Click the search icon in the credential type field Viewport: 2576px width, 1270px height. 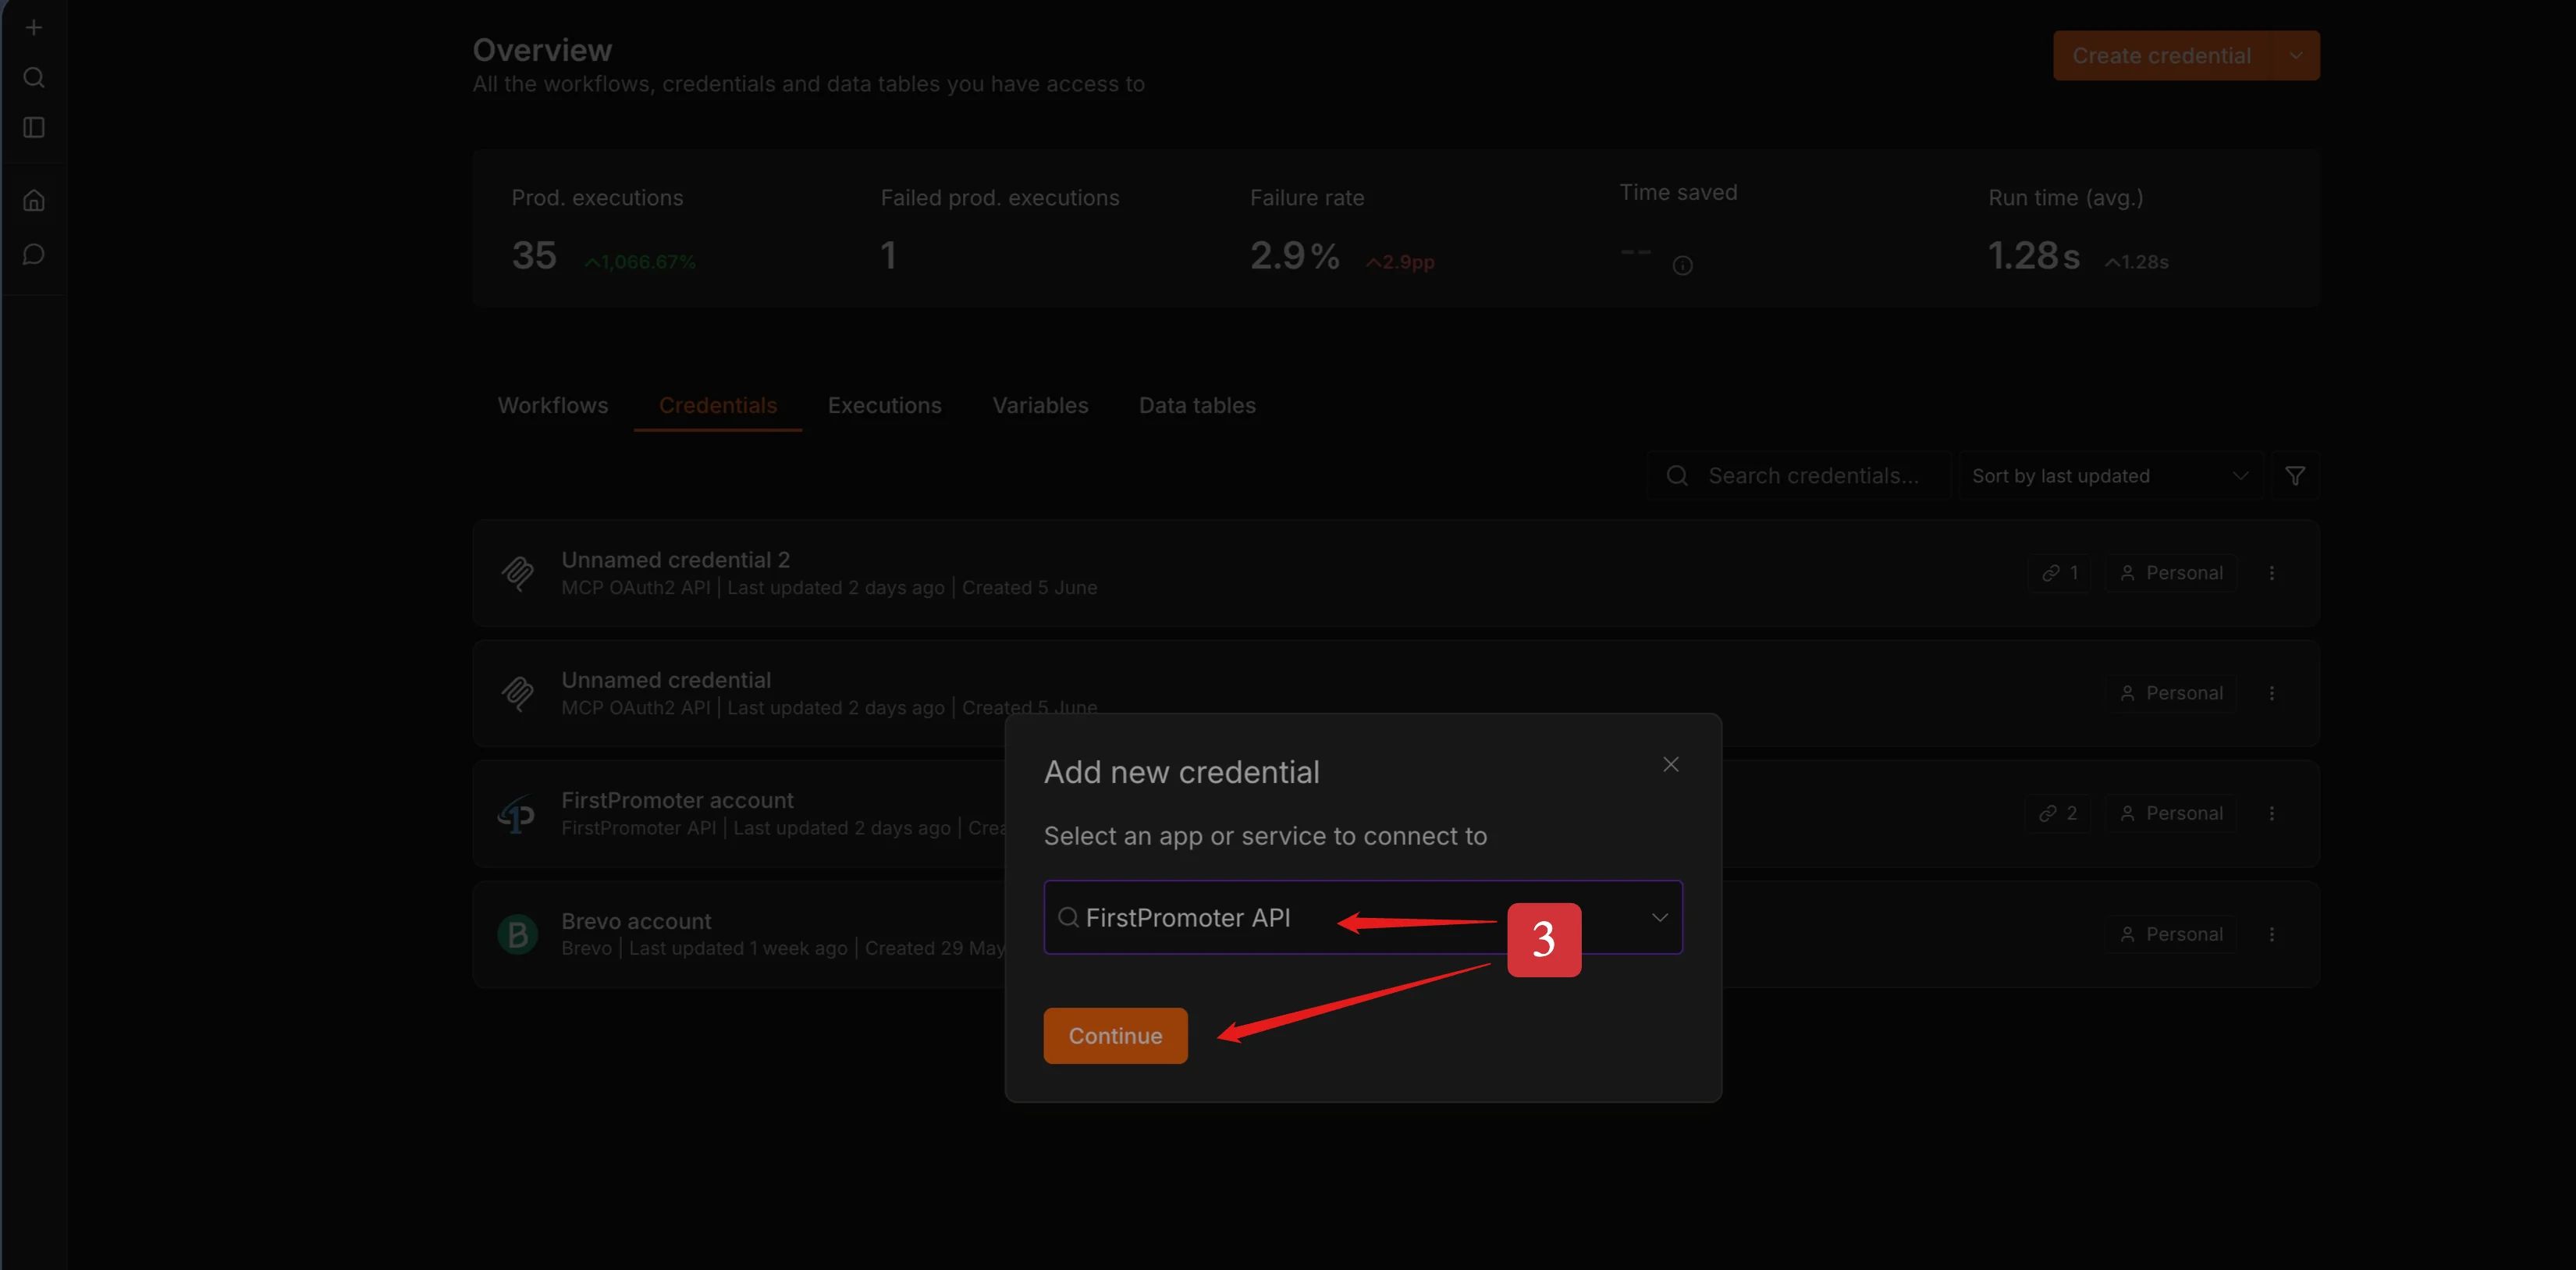click(1068, 917)
